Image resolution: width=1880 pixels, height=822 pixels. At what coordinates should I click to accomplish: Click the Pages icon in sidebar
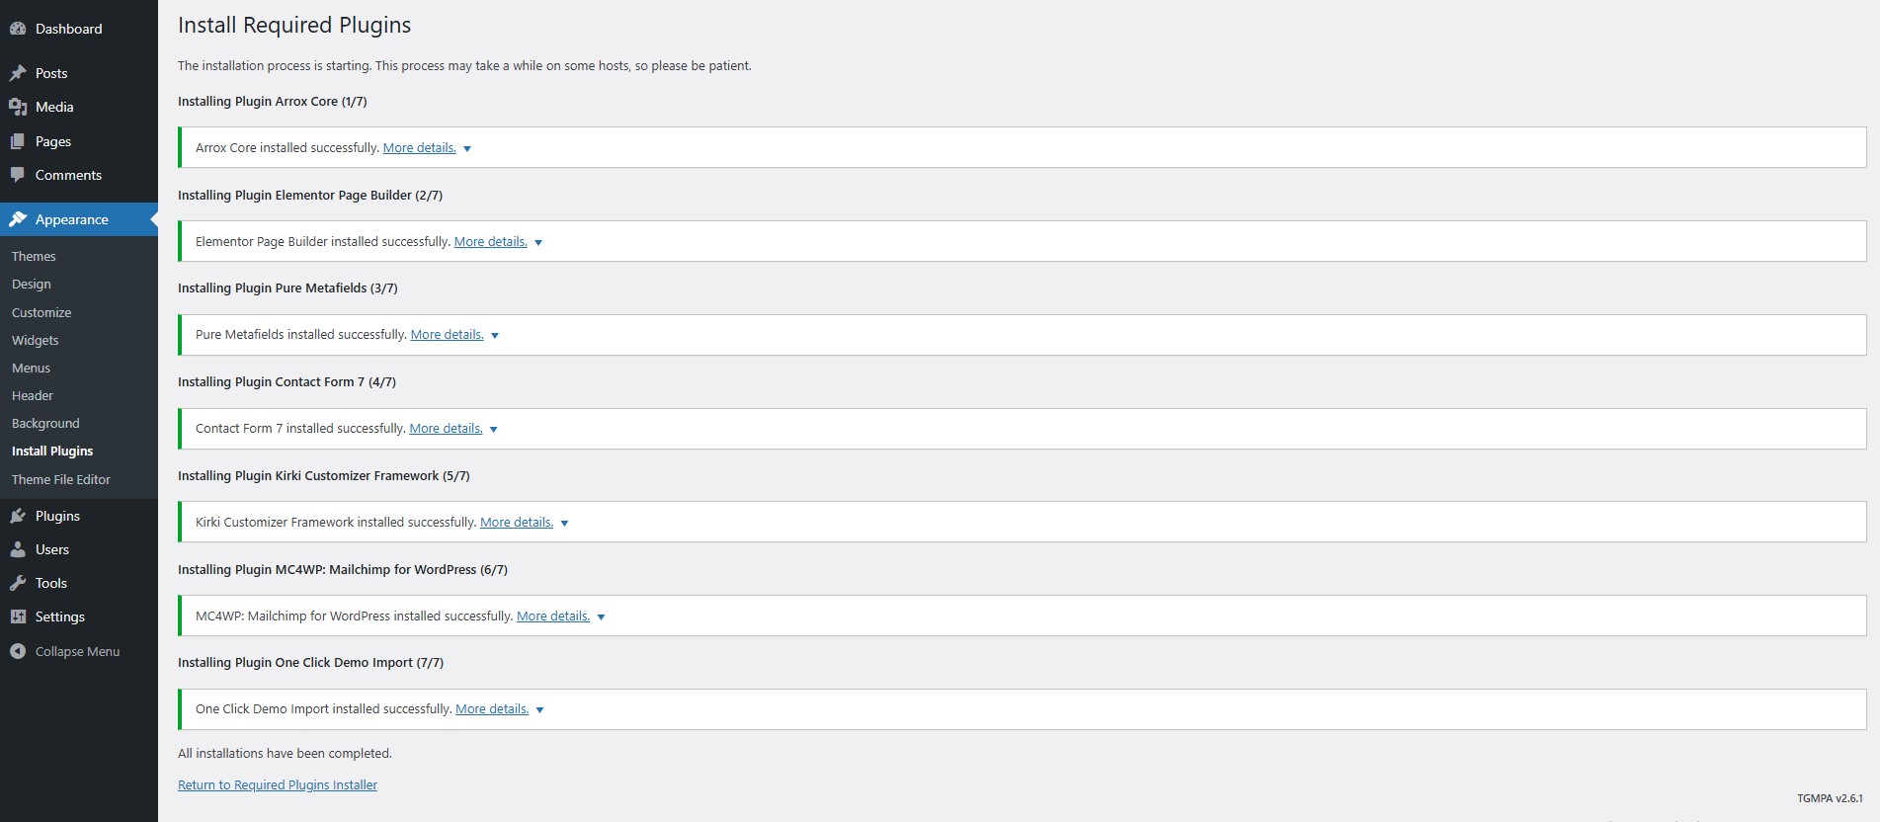[18, 141]
